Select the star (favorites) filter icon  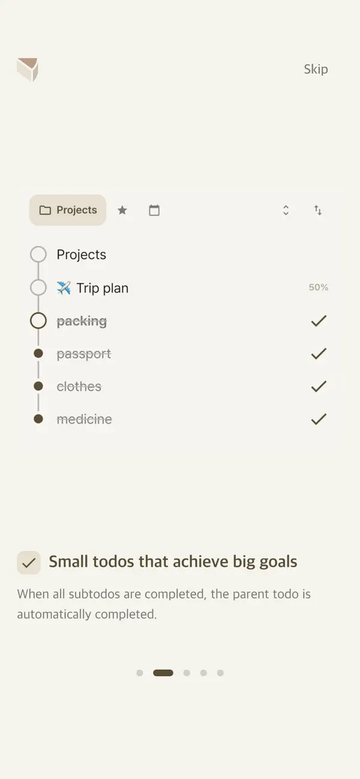122,210
